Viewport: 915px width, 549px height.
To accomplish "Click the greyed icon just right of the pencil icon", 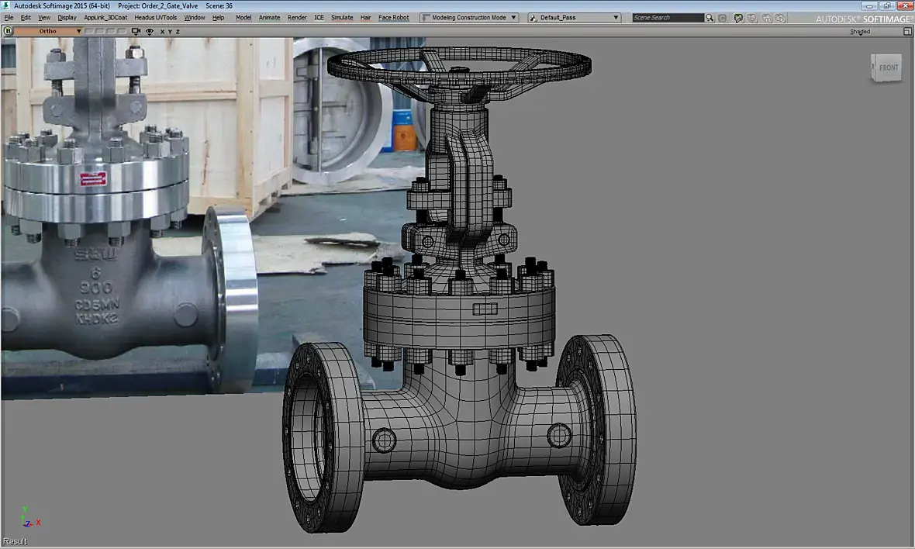I will coord(752,18).
